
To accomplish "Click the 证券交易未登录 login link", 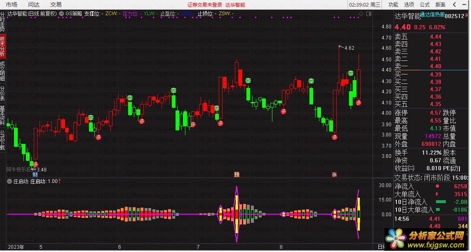I will coord(204,5).
